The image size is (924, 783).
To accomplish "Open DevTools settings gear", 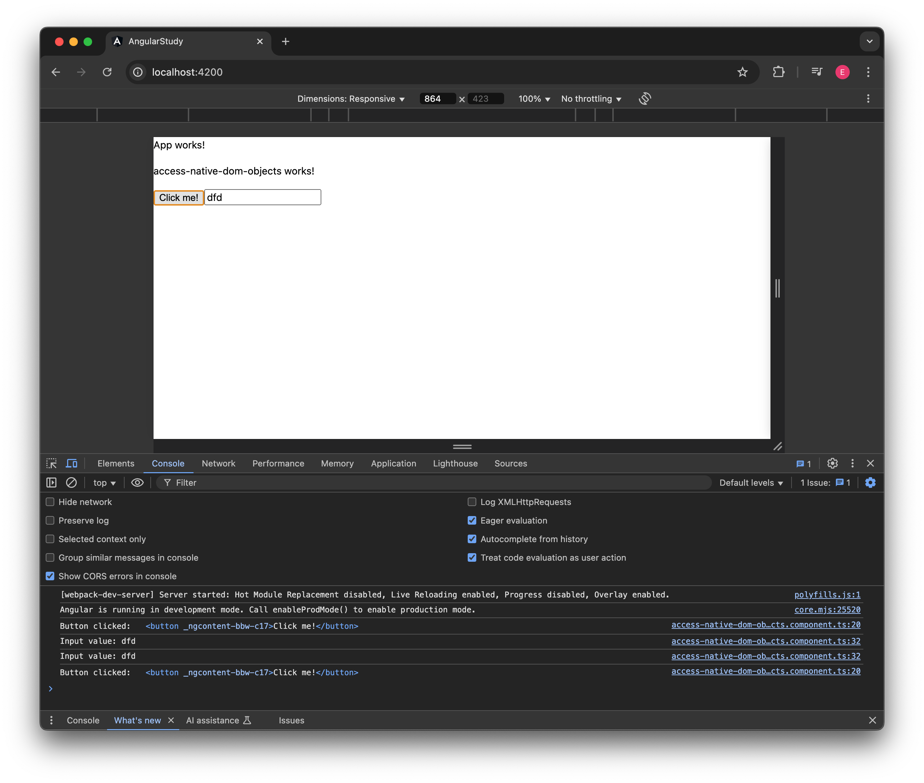I will pos(832,463).
